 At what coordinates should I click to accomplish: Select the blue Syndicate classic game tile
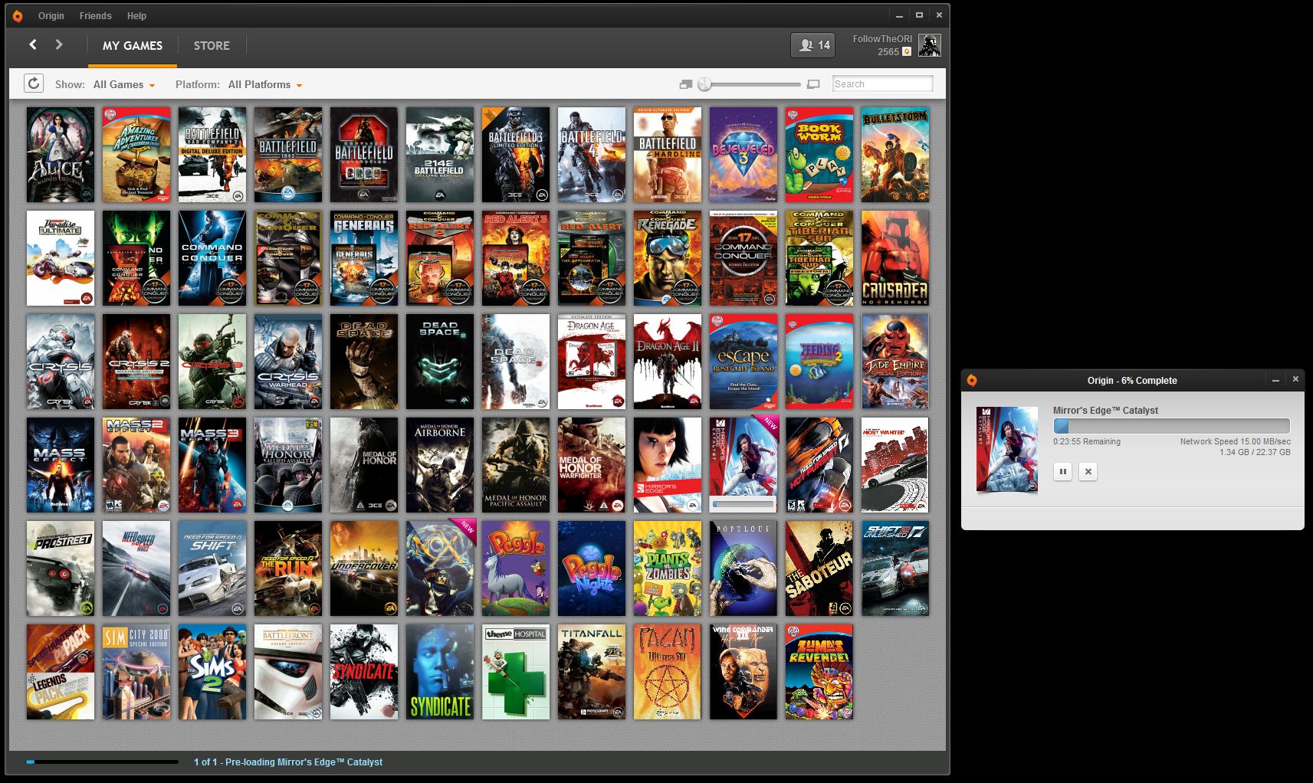click(x=440, y=672)
